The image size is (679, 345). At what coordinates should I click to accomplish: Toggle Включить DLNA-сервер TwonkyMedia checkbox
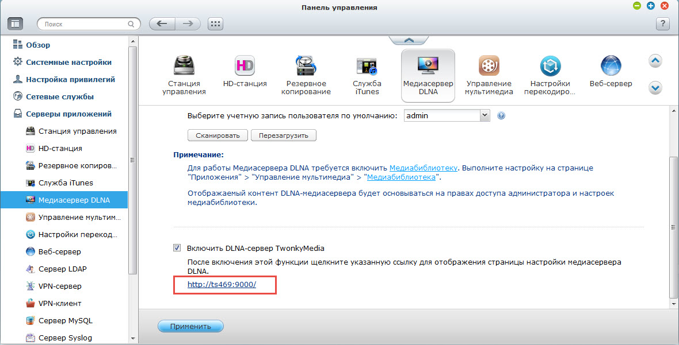click(x=177, y=248)
